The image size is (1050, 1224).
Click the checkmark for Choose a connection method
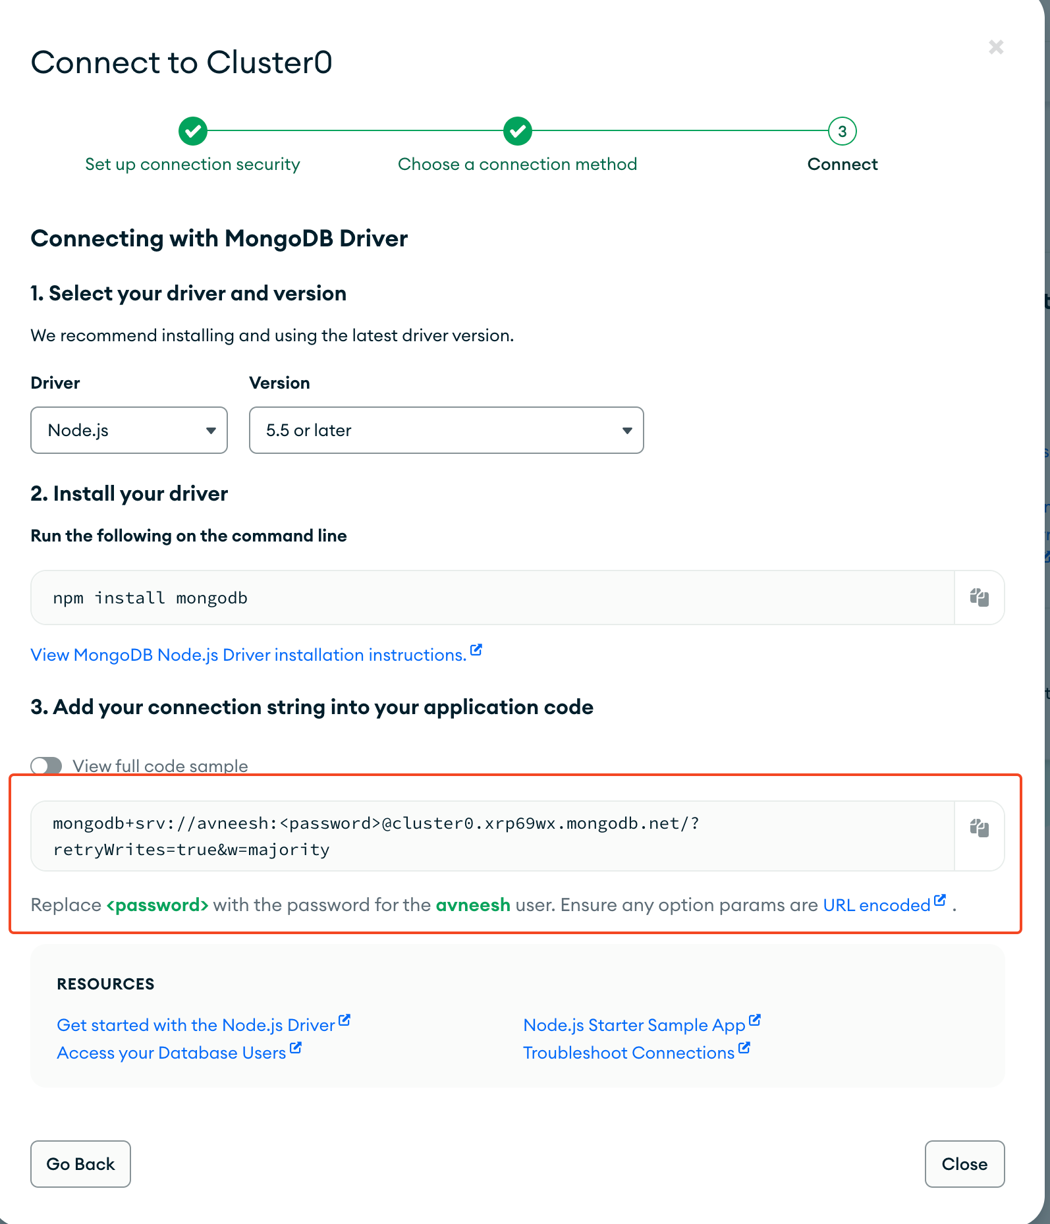point(517,130)
